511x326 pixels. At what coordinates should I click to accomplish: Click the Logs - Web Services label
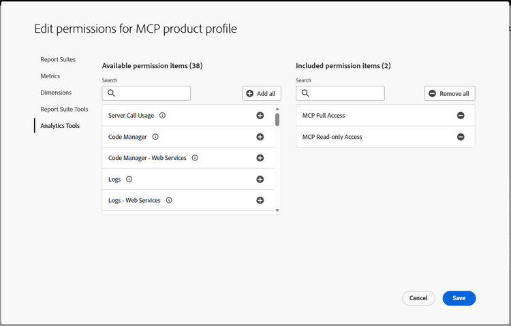point(134,201)
